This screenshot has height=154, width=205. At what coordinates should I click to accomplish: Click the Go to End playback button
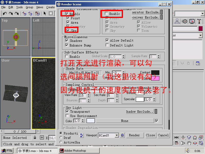click(177, 137)
